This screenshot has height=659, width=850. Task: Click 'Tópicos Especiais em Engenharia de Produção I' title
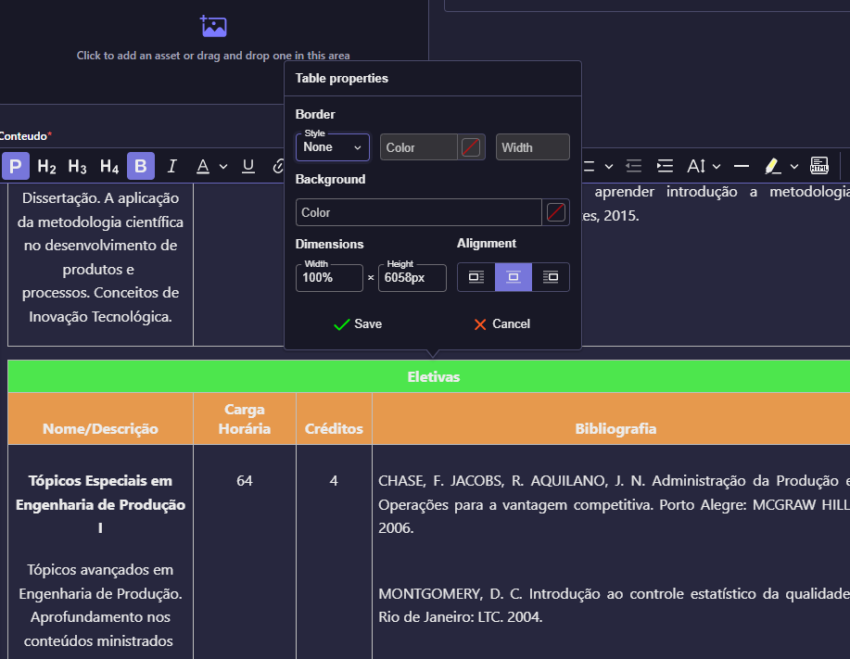point(100,504)
